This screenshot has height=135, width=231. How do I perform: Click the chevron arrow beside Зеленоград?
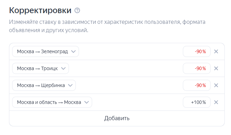73,52
